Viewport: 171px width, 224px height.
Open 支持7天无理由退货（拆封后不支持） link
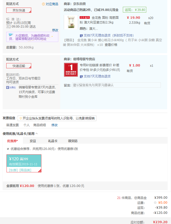click(x=109, y=35)
